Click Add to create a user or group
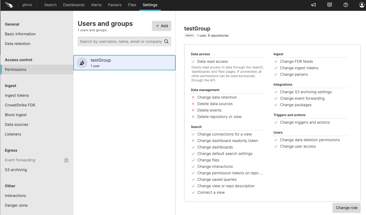This screenshot has width=366, height=215. (x=162, y=26)
